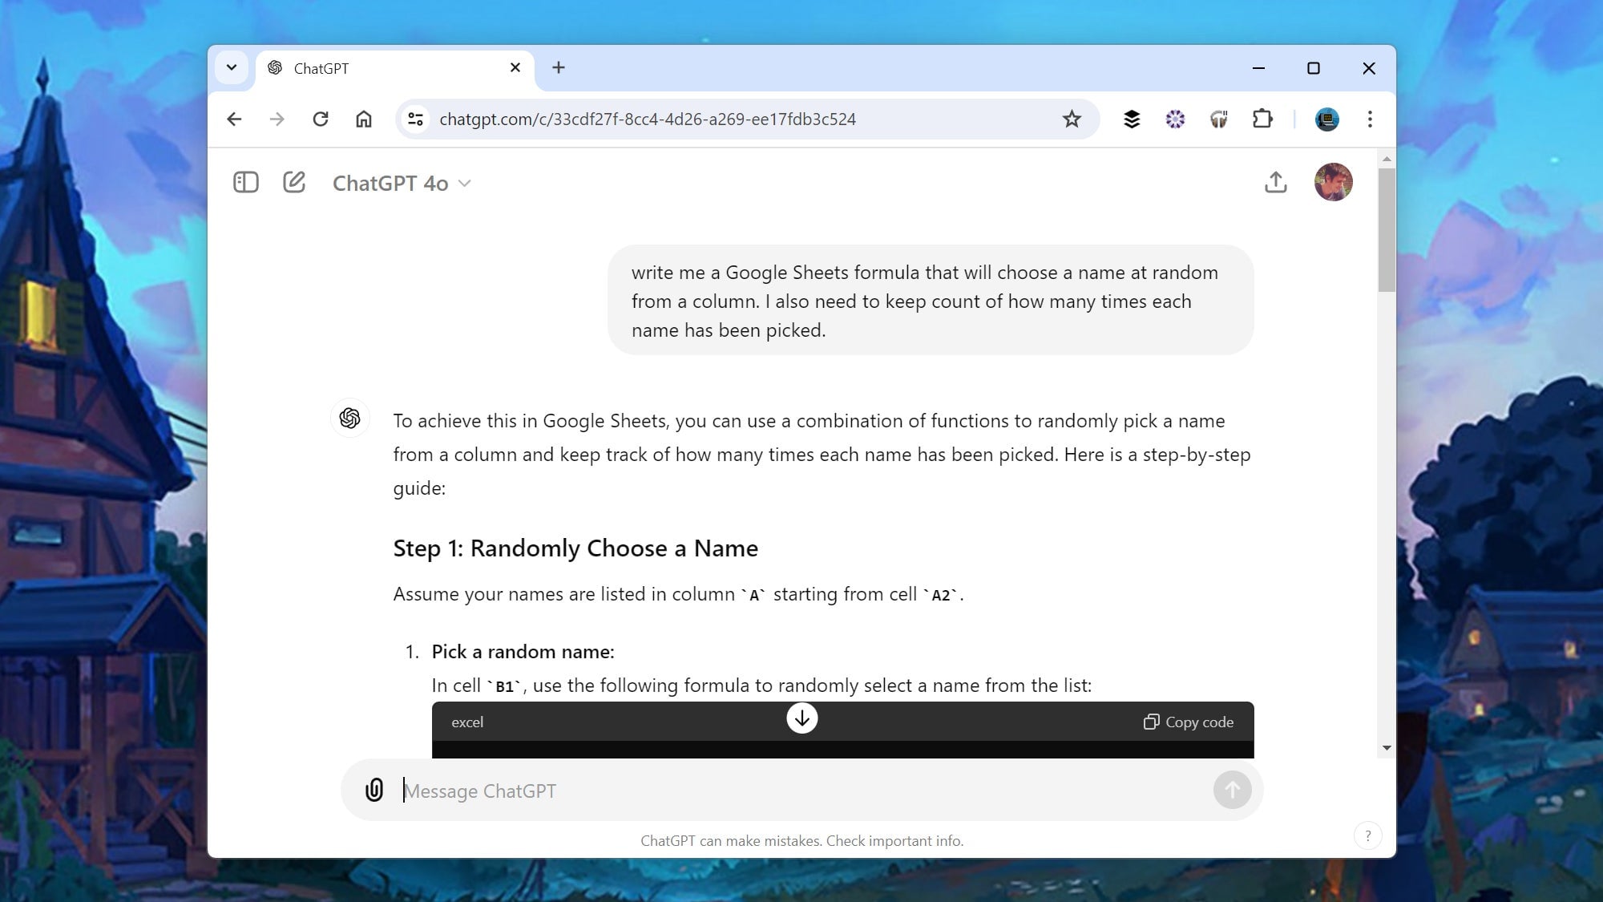This screenshot has width=1603, height=902.
Task: Toggle the ChatGPT sidebar panel icon
Action: (x=245, y=183)
